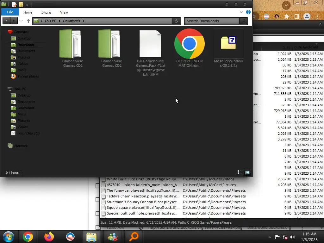The width and height of the screenshot is (324, 243).
Task: Click the Properties quick access toolbar icon
Action: tap(14, 4)
